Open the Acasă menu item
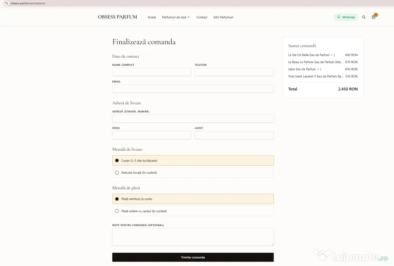 pos(152,17)
